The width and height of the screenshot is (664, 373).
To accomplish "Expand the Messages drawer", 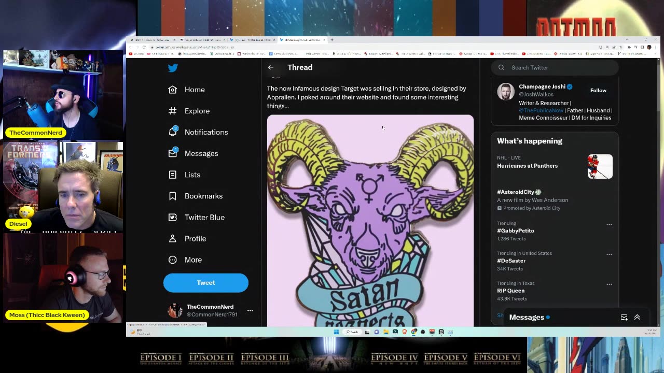I will (x=637, y=317).
